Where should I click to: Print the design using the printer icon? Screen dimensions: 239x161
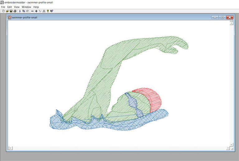click(x=15, y=11)
